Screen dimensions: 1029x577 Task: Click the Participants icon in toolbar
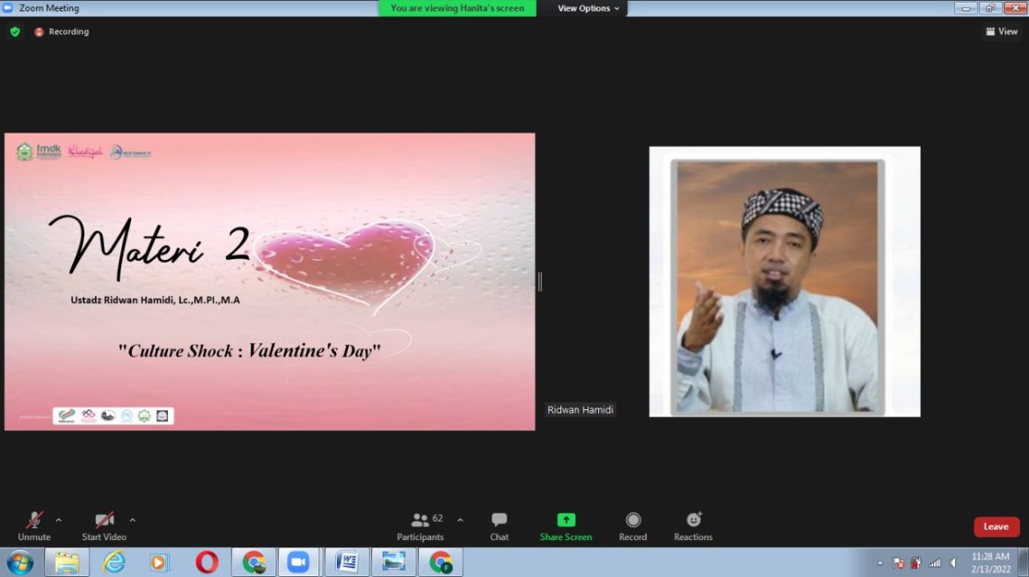(x=420, y=521)
